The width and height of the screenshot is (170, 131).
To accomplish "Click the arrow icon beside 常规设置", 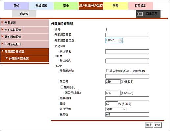I will pyautogui.click(x=2, y=22).
